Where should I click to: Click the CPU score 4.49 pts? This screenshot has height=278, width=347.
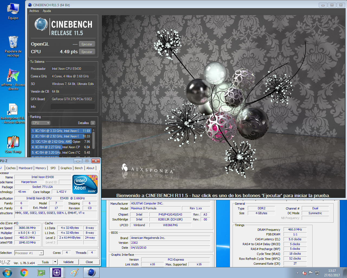69,52
